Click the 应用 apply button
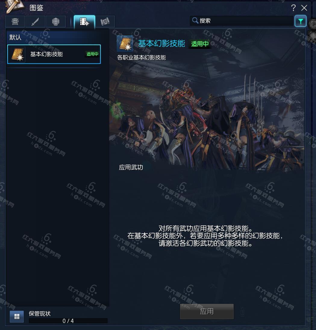This screenshot has height=330, width=316. point(207,311)
